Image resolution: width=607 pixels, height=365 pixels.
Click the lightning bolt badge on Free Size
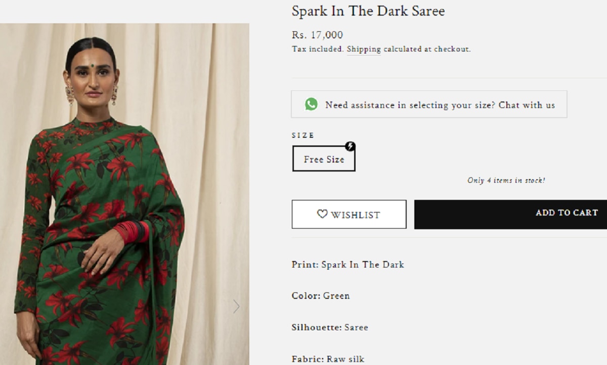(350, 146)
